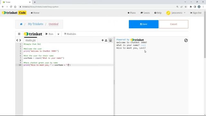Click the 'Powered by trinket' link
The width and height of the screenshot is (206, 116).
(130, 40)
